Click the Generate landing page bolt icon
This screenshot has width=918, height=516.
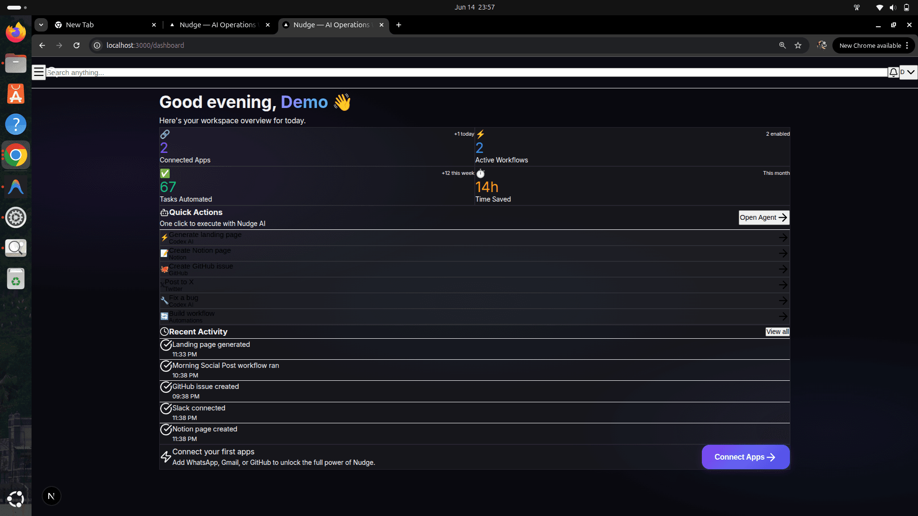tap(164, 237)
